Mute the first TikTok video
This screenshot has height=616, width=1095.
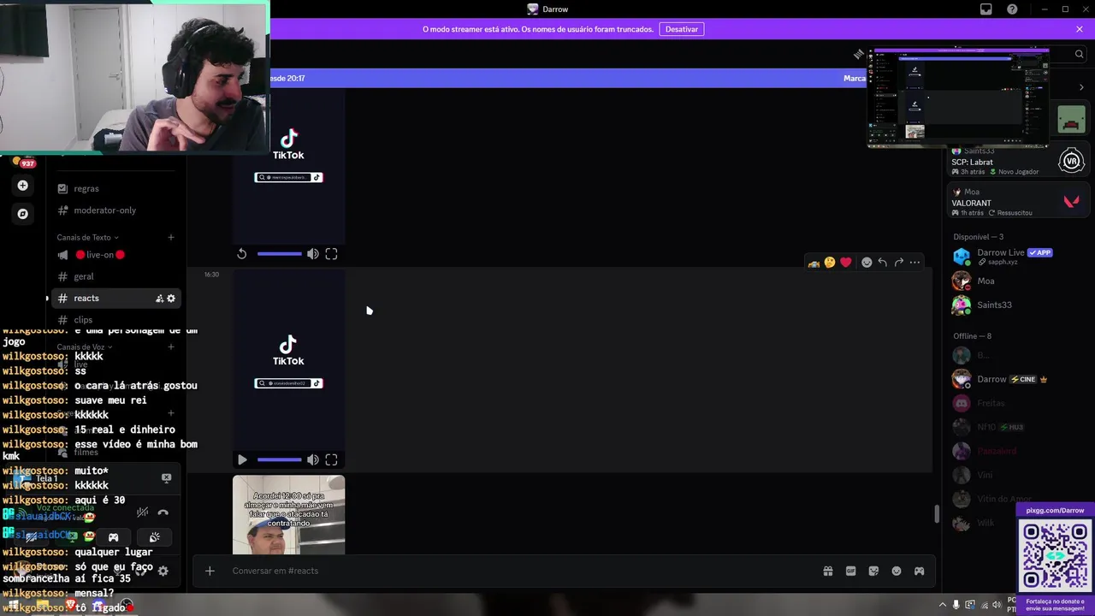[x=313, y=254]
